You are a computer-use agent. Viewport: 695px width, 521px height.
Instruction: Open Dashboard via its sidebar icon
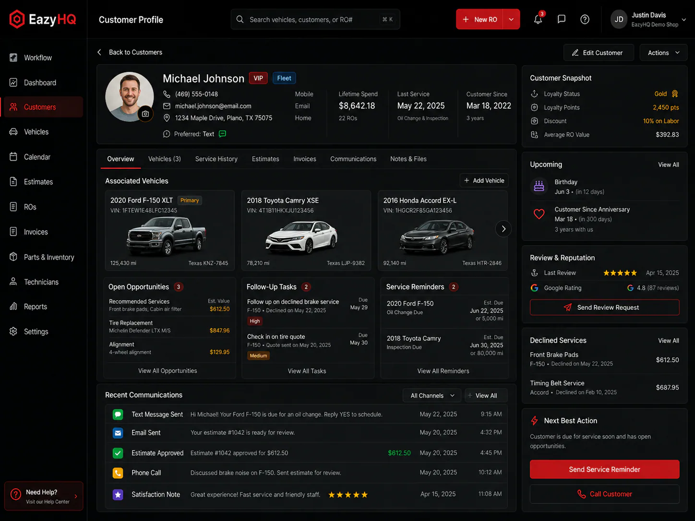13,83
